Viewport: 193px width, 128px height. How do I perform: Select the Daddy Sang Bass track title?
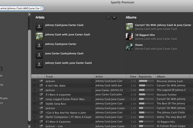click(56, 104)
